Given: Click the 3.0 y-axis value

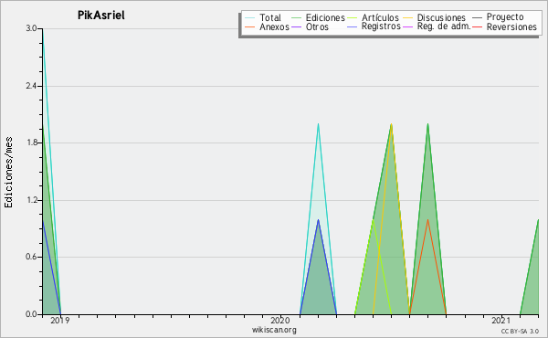Looking at the screenshot, I should (31, 28).
